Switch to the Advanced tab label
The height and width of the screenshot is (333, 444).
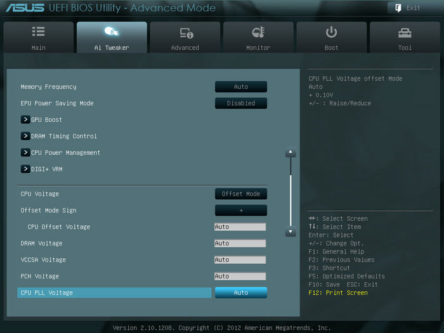coord(185,48)
